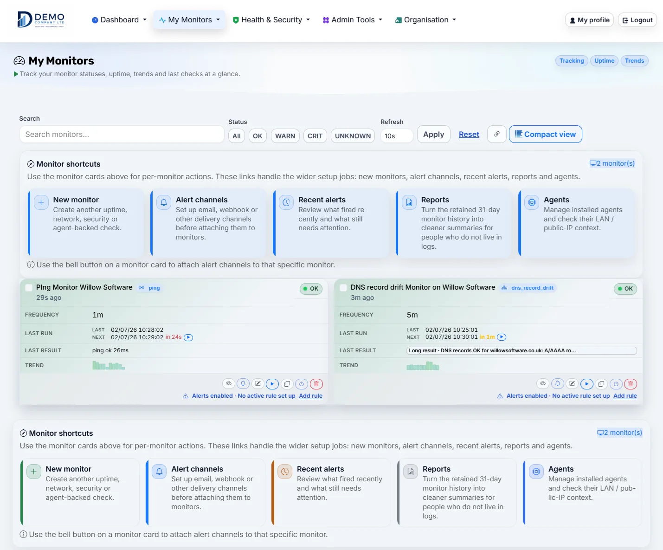This screenshot has width=663, height=550.
Task: Click the Reset filters link
Action: 469,134
